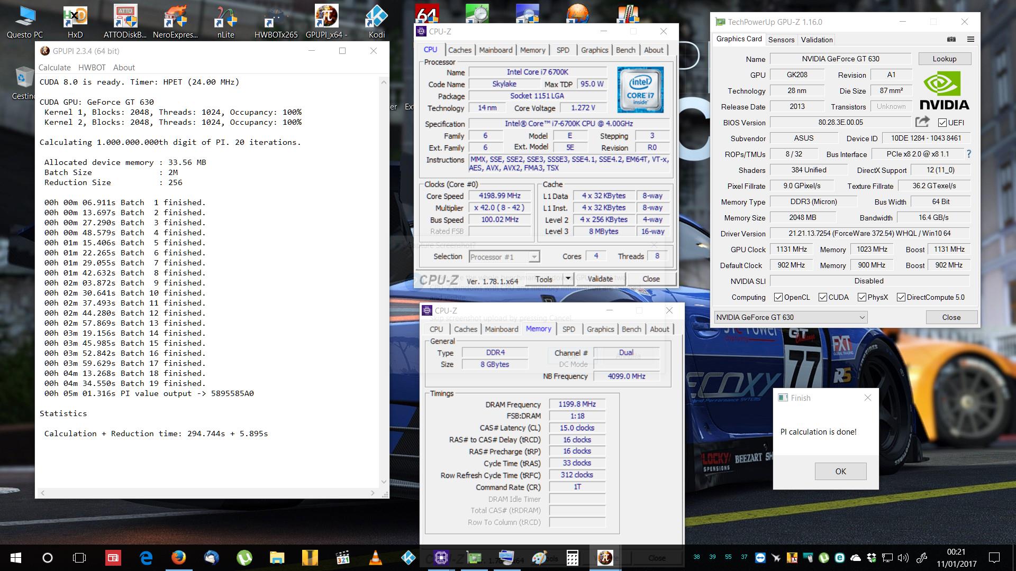Open the NeroExpress desktop shortcut
Screen dimensions: 1016x571
click(175, 22)
